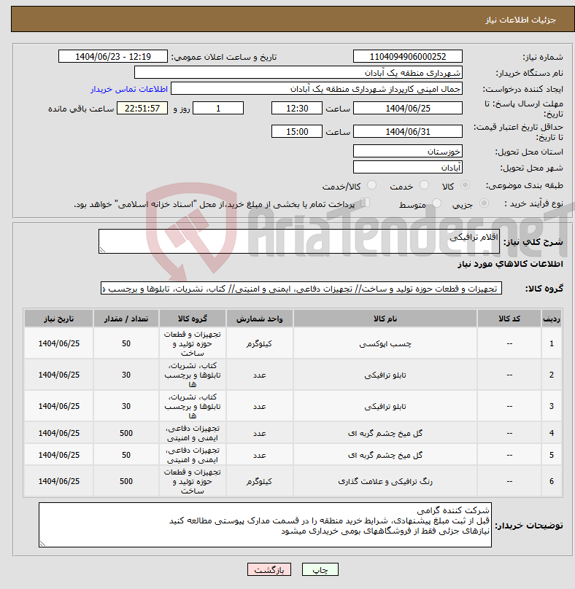
Task: Click the response deadline date 1404/06/25 field
Action: (x=408, y=109)
